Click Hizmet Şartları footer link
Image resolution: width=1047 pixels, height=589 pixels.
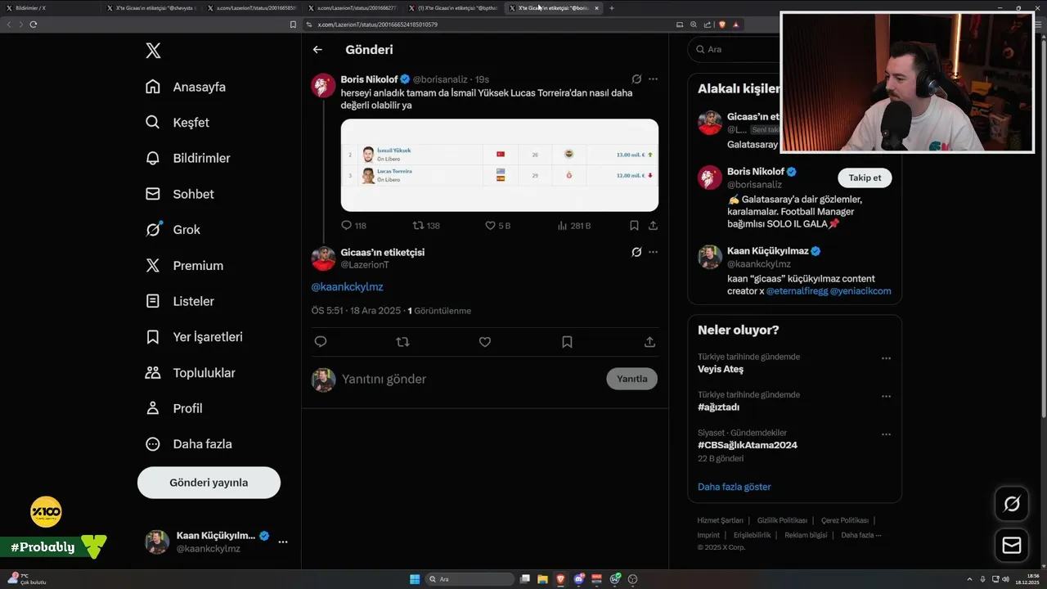tap(720, 520)
